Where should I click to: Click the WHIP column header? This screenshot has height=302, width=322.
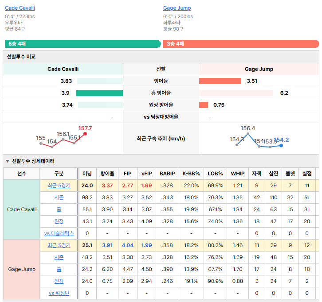tap(238, 174)
